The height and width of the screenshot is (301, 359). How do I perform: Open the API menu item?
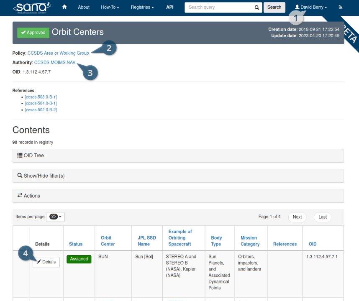[x=170, y=7]
